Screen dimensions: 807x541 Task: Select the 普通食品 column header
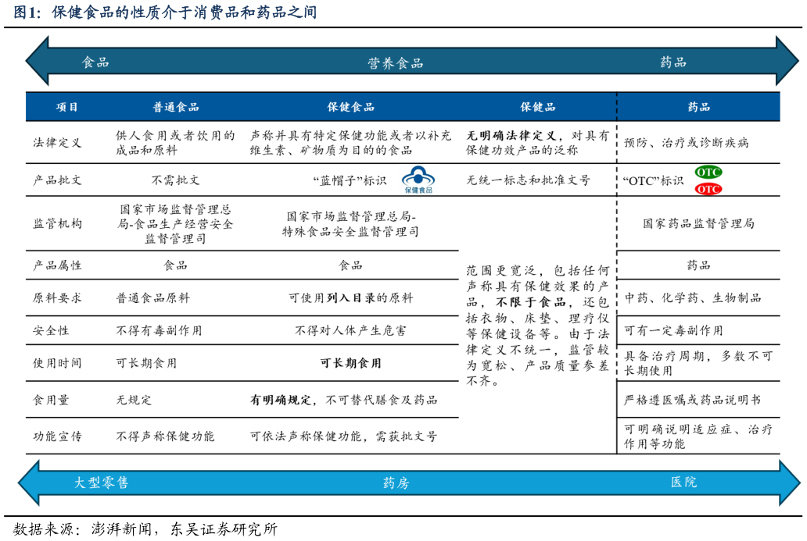[175, 107]
